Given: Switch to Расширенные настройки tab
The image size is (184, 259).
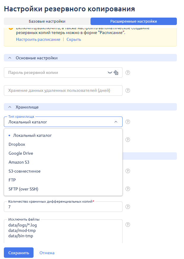Looking at the screenshot, I should (134, 21).
